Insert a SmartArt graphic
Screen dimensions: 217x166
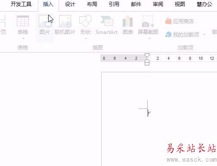[107, 25]
